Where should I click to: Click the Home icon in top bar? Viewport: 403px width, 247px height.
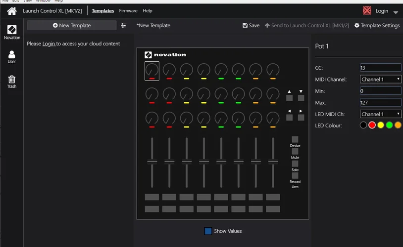pos(11,11)
